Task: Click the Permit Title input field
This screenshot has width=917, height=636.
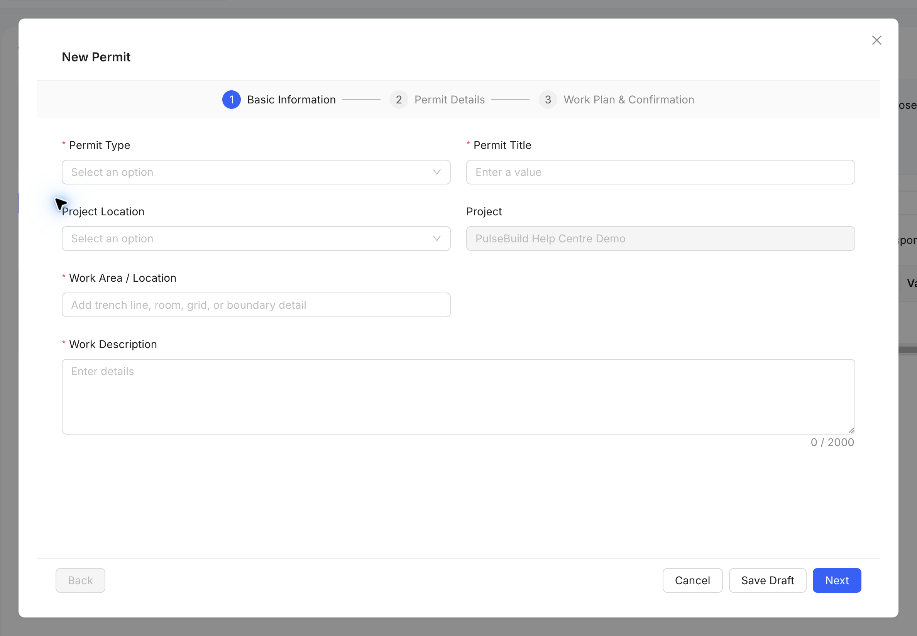Action: (660, 172)
